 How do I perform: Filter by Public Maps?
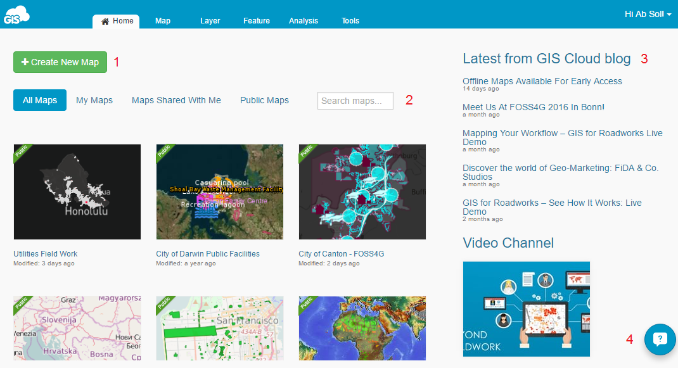point(264,100)
